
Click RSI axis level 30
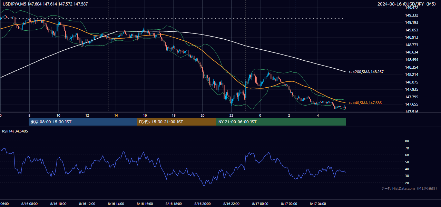(407, 176)
